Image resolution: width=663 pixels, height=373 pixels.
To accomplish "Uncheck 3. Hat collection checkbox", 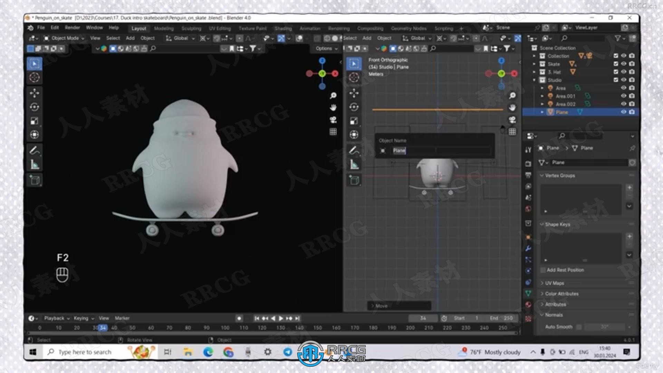I will pyautogui.click(x=616, y=72).
